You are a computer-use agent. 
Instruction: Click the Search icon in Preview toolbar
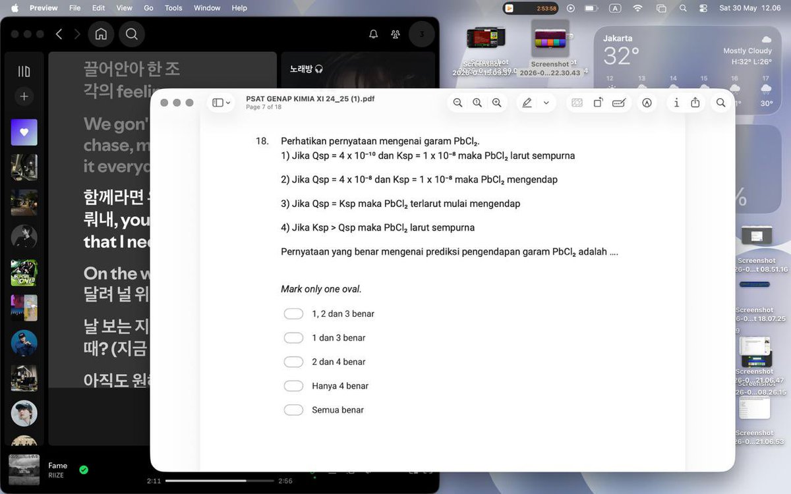point(720,103)
